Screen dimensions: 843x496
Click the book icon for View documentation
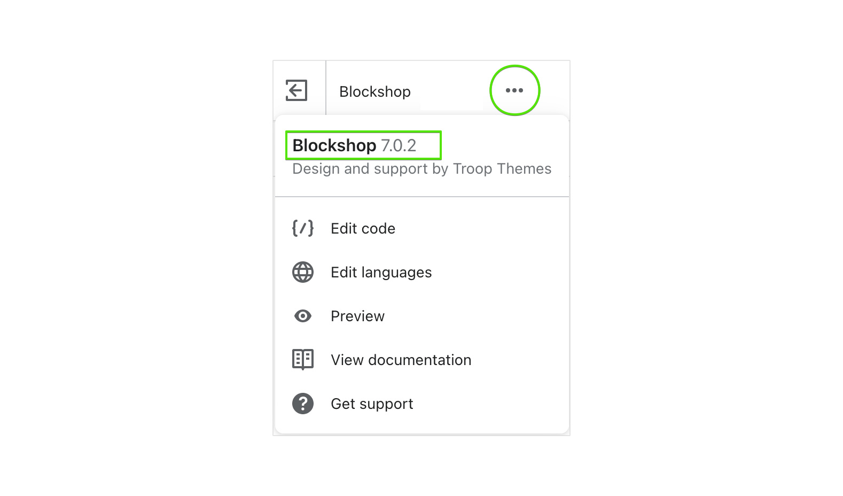point(303,360)
